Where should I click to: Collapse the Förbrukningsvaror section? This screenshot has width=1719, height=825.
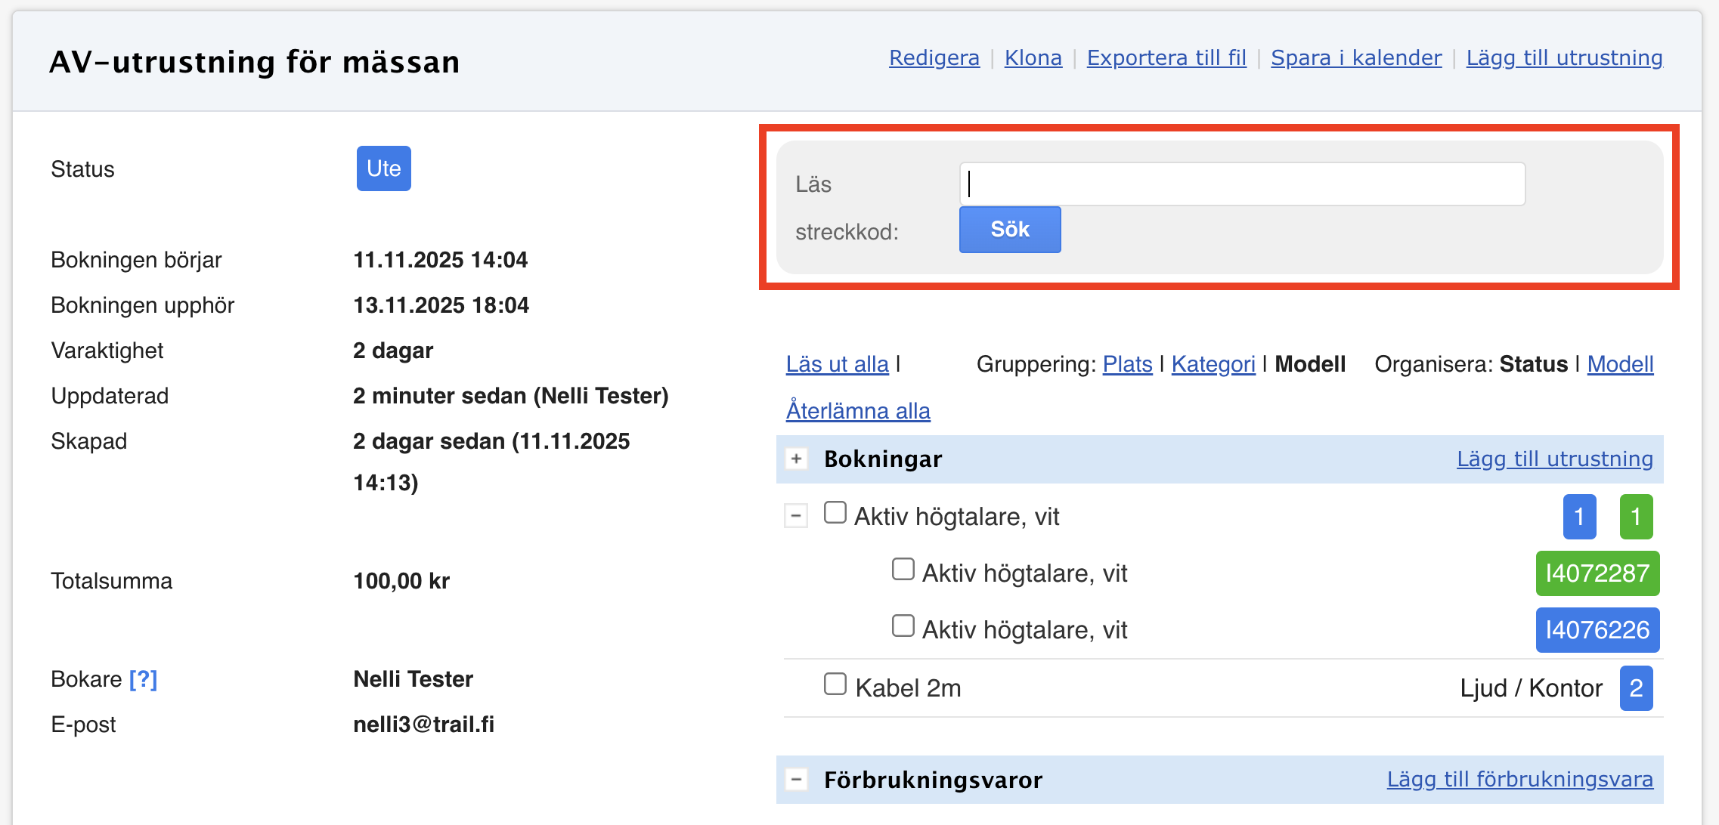[x=796, y=780]
